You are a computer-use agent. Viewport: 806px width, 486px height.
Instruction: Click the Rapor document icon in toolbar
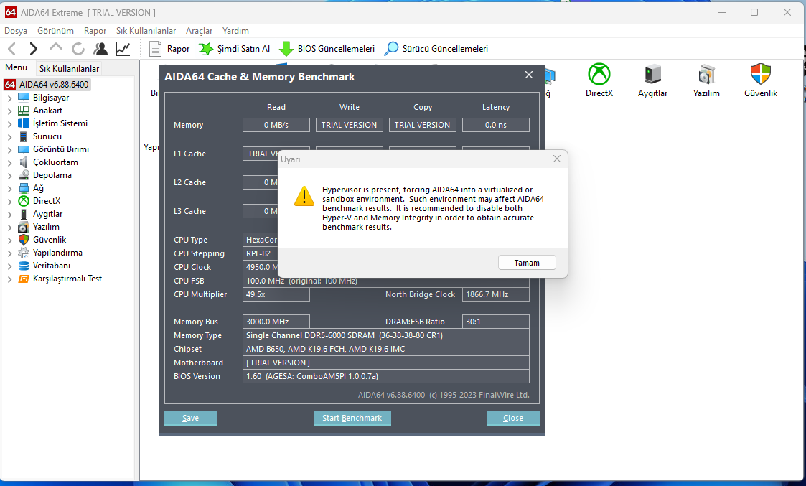[x=155, y=49]
